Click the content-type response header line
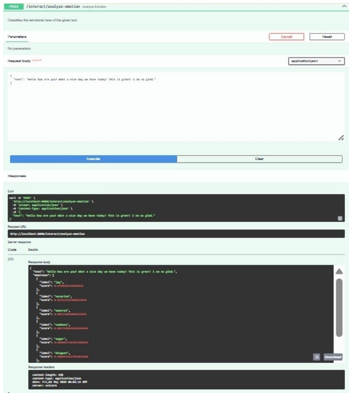 (57, 378)
